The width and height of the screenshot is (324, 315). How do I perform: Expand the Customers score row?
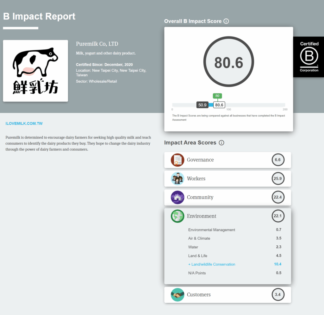click(x=227, y=295)
